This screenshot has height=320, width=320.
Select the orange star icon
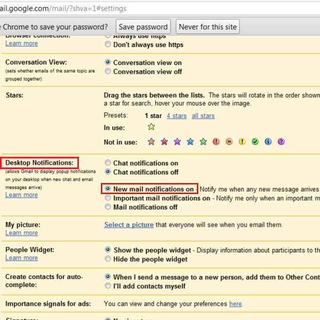point(151,142)
